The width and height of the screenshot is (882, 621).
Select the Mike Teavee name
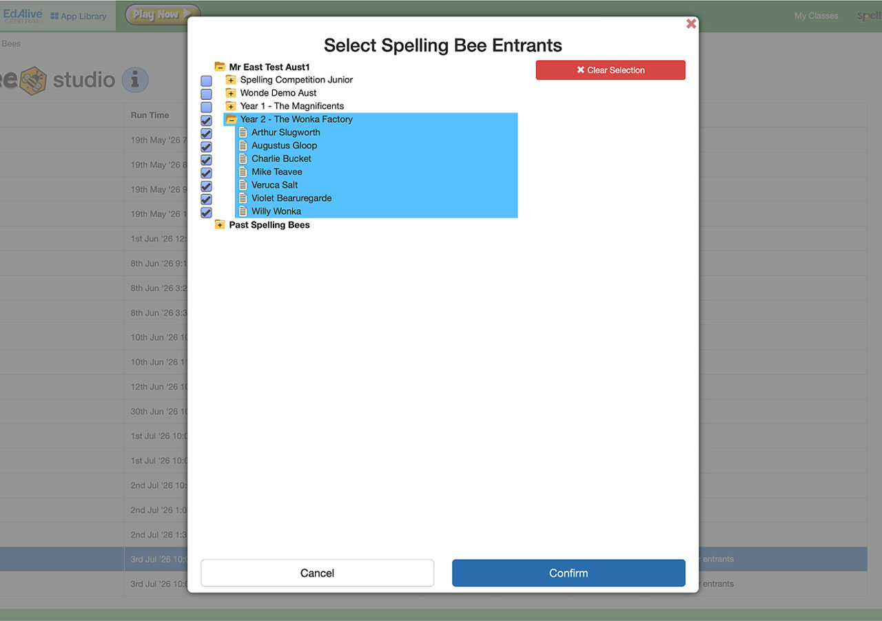[277, 171]
